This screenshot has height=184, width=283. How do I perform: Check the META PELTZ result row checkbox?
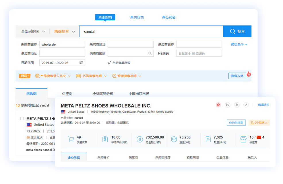coord(22,118)
